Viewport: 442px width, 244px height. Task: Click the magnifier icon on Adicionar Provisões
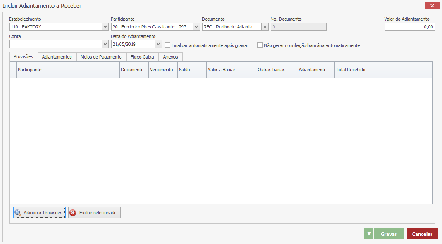coord(18,213)
